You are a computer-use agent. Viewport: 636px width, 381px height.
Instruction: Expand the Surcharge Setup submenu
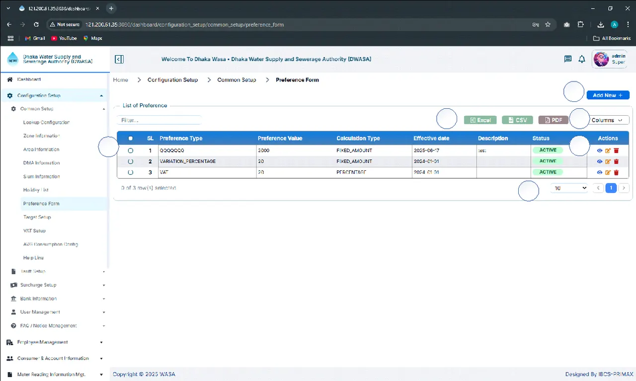click(x=57, y=285)
